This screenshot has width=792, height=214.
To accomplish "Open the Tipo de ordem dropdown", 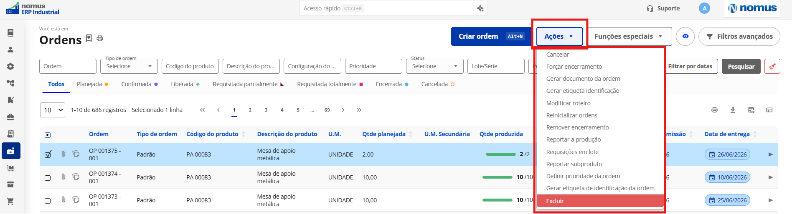I will click(x=129, y=66).
